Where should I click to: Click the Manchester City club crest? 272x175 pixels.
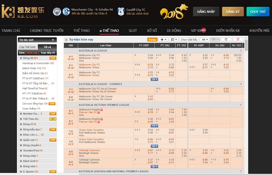[57, 11]
